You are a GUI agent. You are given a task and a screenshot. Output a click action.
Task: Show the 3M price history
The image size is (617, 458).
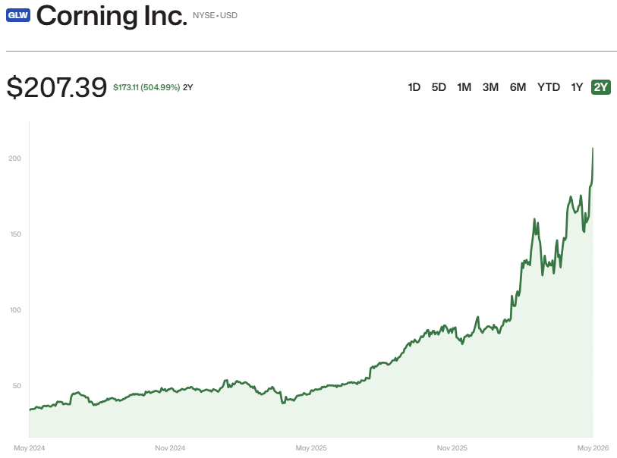tap(490, 87)
